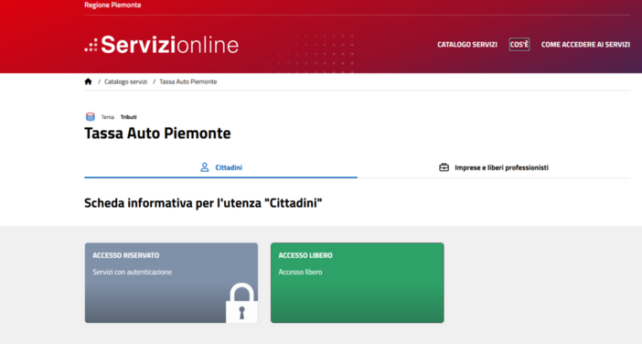Click the home icon in breadcrumb
Screen dimensions: 642x344
(x=88, y=81)
